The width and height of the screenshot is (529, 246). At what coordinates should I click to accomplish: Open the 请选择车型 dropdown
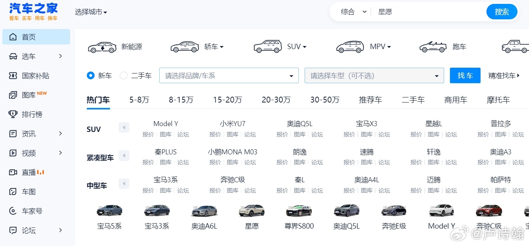point(374,76)
